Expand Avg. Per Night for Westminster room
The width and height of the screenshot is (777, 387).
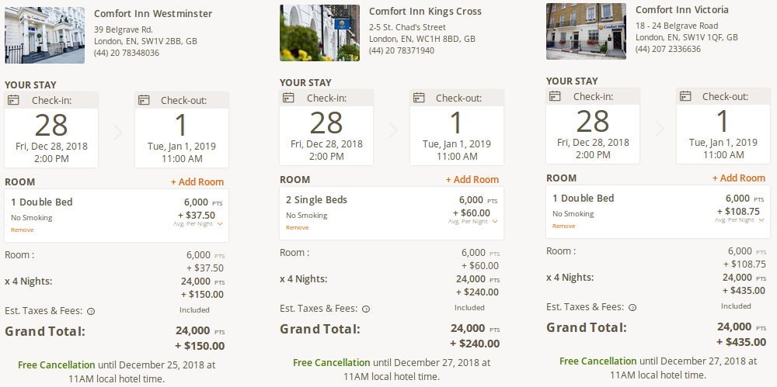(x=220, y=224)
